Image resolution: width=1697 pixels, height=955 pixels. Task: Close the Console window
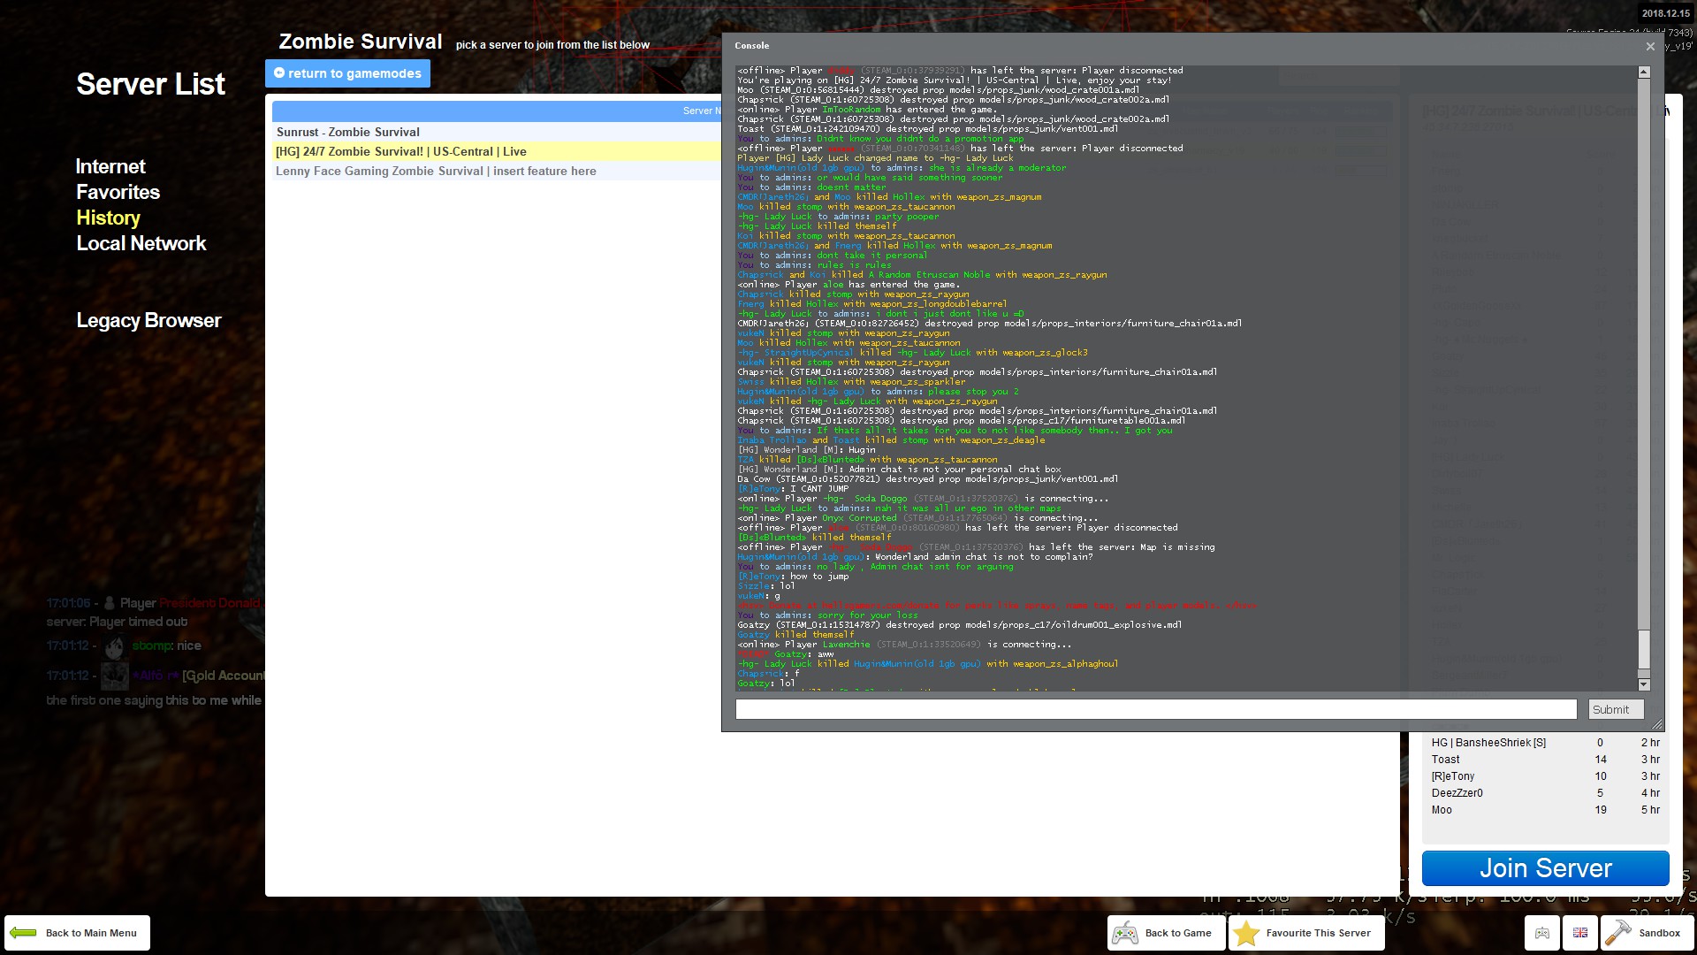point(1649,46)
